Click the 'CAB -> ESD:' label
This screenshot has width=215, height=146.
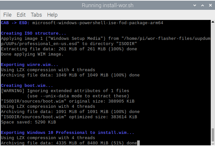(15, 23)
